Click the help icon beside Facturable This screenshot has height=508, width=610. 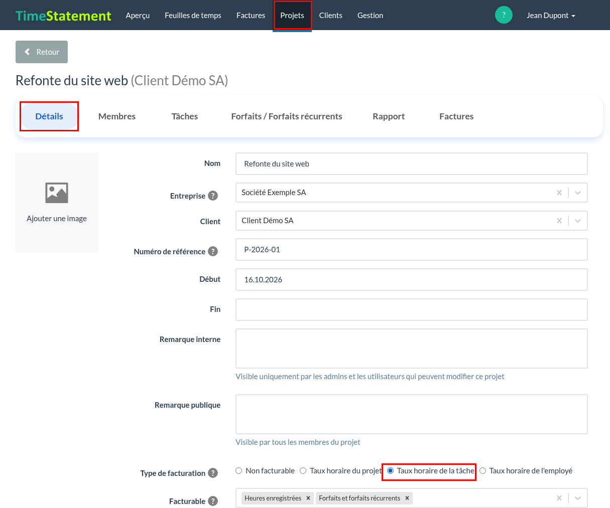tap(213, 501)
